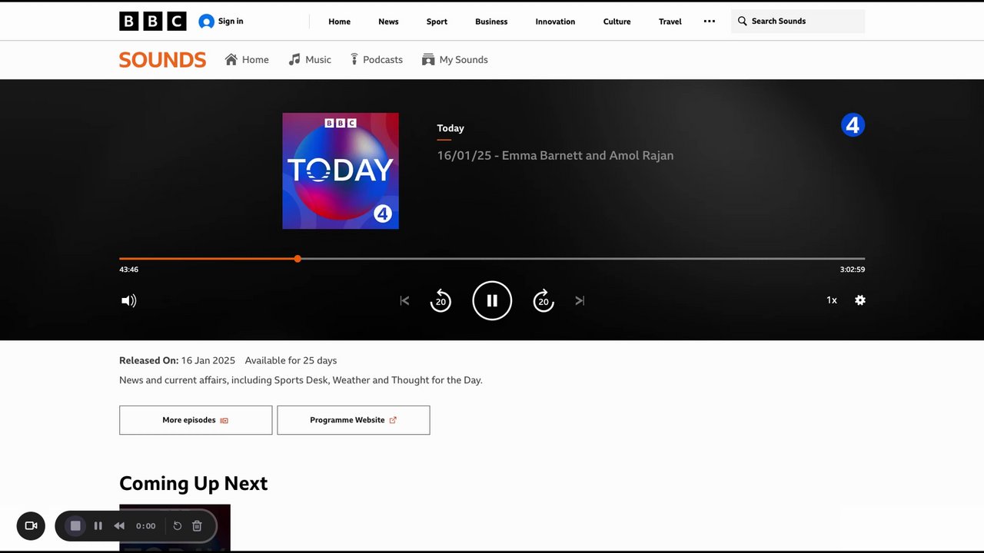Open the Business section
The width and height of the screenshot is (984, 553).
[x=491, y=22]
